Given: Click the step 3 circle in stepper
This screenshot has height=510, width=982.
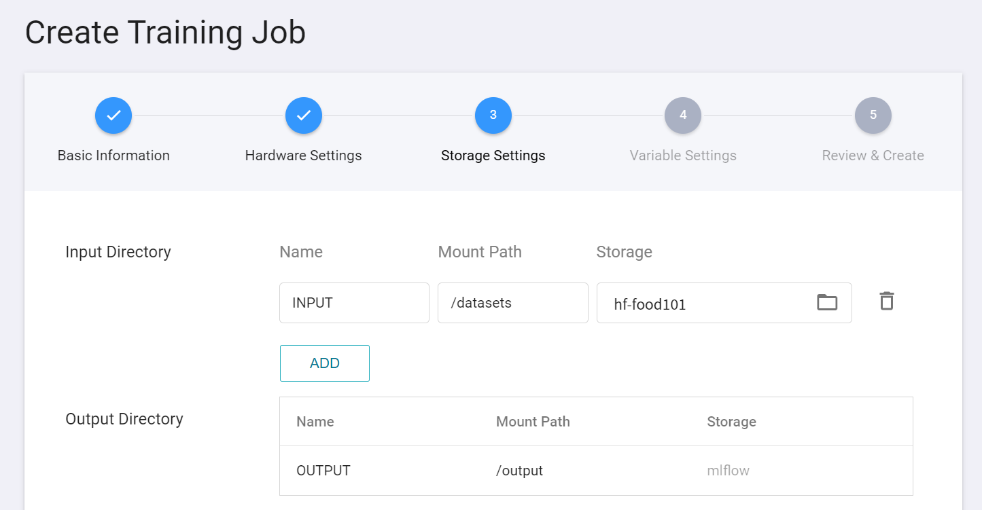Looking at the screenshot, I should click(493, 115).
